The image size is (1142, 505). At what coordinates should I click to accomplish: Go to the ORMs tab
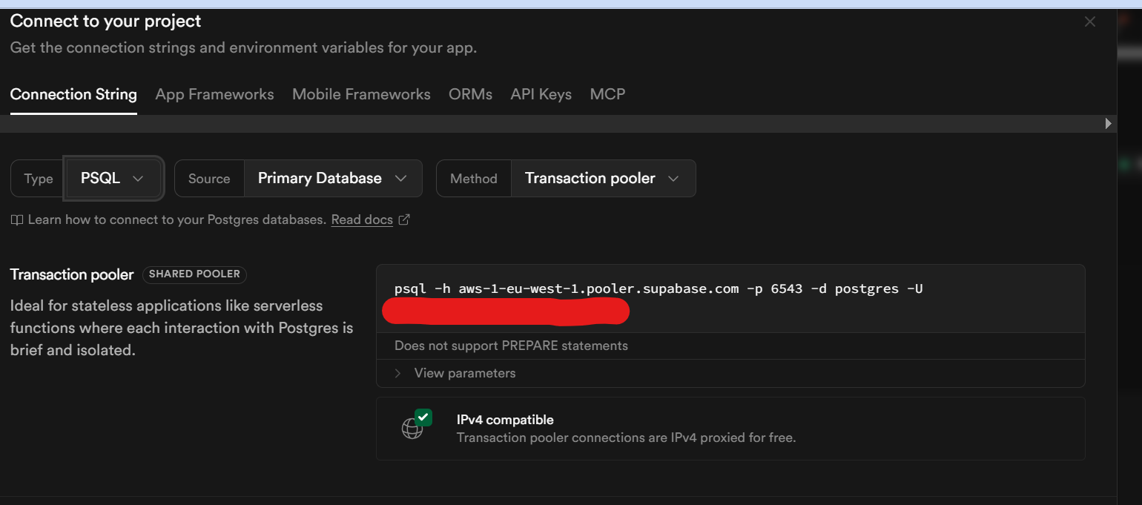pyautogui.click(x=470, y=94)
